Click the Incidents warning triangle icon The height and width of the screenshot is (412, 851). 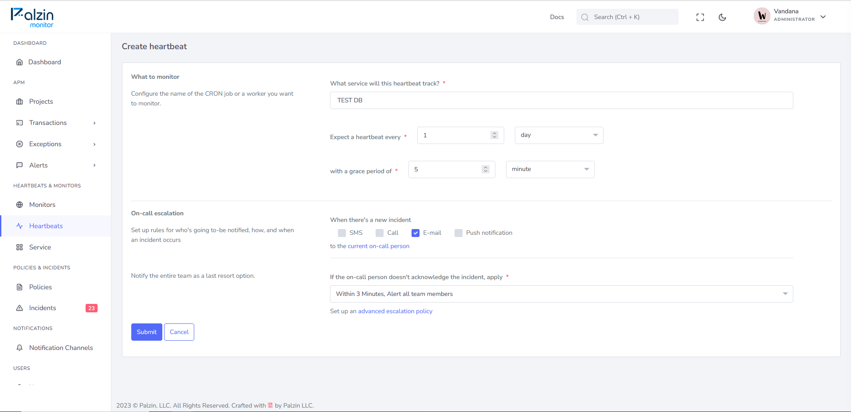pos(20,308)
